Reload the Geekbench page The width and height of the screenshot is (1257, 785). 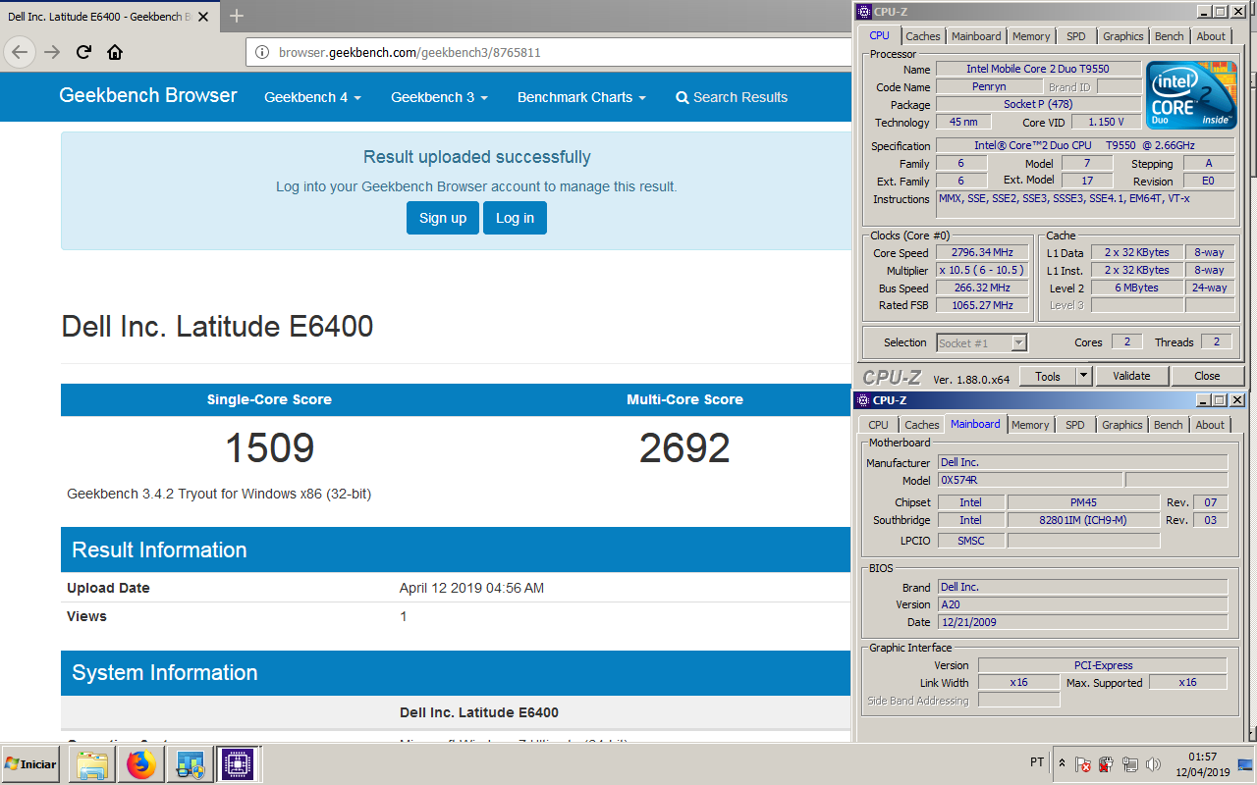83,52
